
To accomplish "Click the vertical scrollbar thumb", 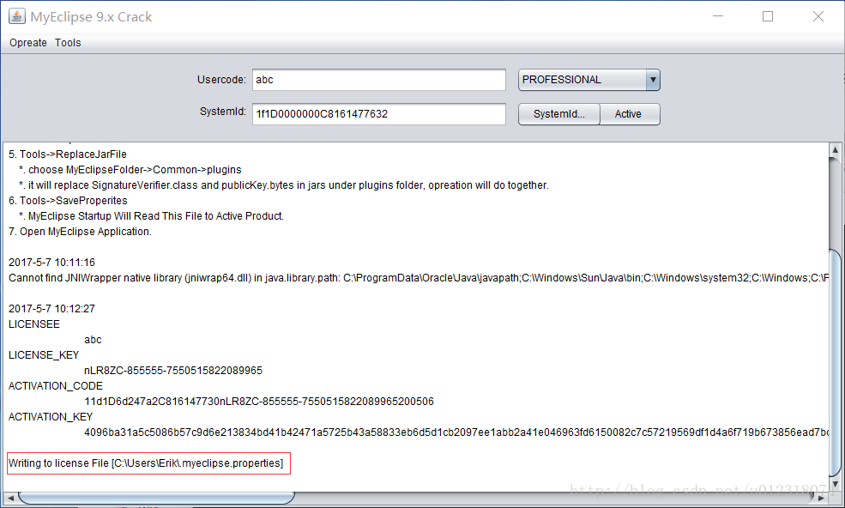I will pos(835,361).
